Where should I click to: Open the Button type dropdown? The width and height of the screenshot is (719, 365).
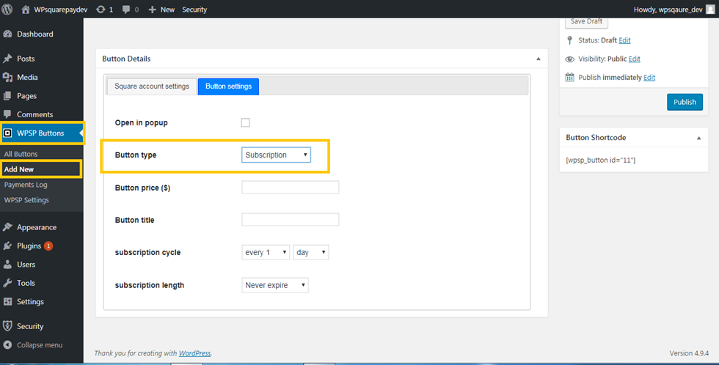276,155
